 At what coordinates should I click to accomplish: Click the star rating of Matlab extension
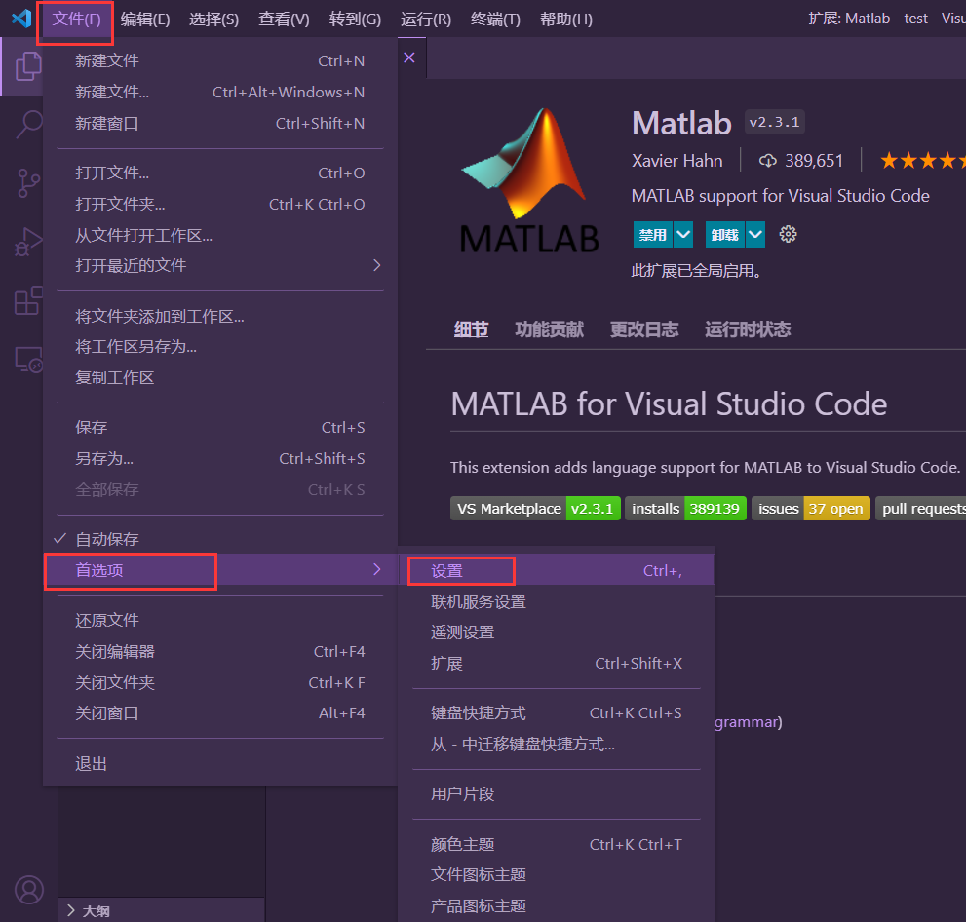coord(922,161)
